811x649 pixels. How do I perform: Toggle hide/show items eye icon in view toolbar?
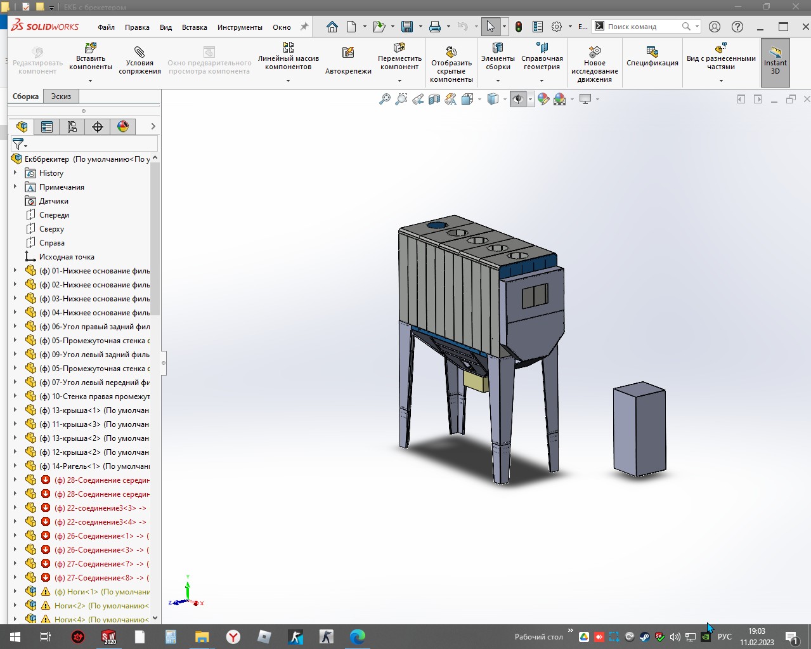518,99
